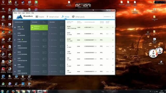Click the green status dot beside BCN
The width and height of the screenshot is (166, 93).
pyautogui.click(x=23, y=27)
